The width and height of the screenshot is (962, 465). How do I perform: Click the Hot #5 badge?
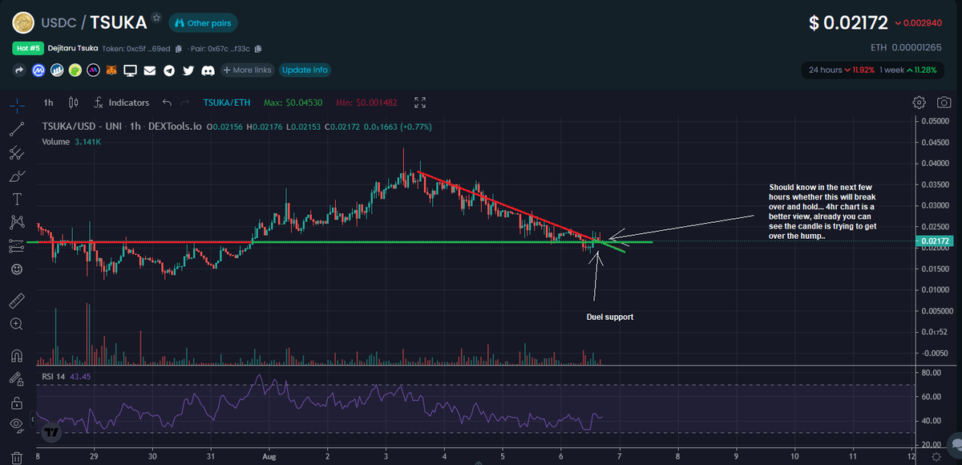point(28,48)
